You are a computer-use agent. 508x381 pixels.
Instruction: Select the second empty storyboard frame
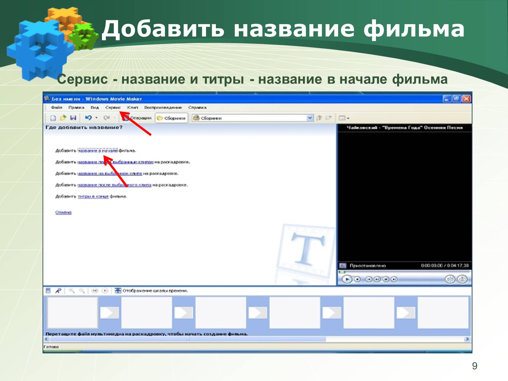146,312
